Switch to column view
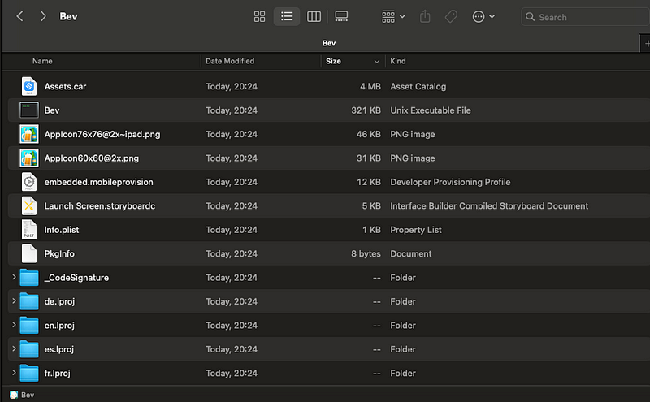 314,16
